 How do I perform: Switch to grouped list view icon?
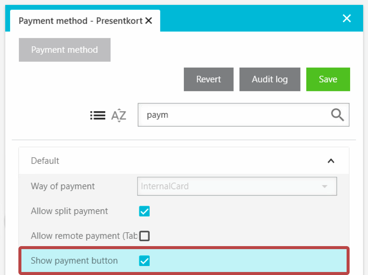(98, 115)
